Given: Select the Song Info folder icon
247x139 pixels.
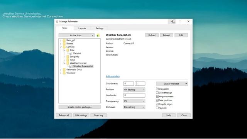Looking at the screenshot, I should [68, 57].
